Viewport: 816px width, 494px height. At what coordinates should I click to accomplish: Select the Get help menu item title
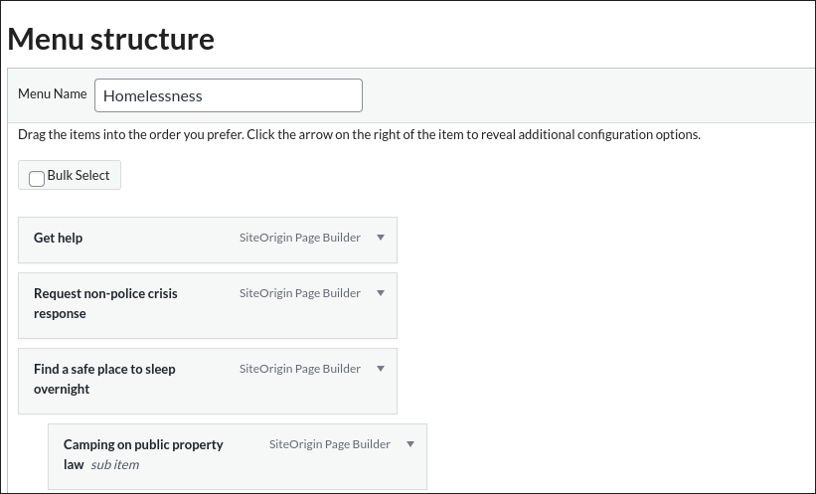coord(58,238)
